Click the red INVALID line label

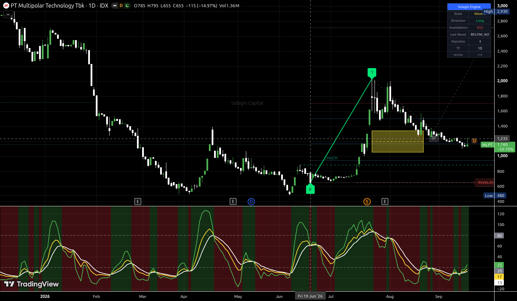485,182
